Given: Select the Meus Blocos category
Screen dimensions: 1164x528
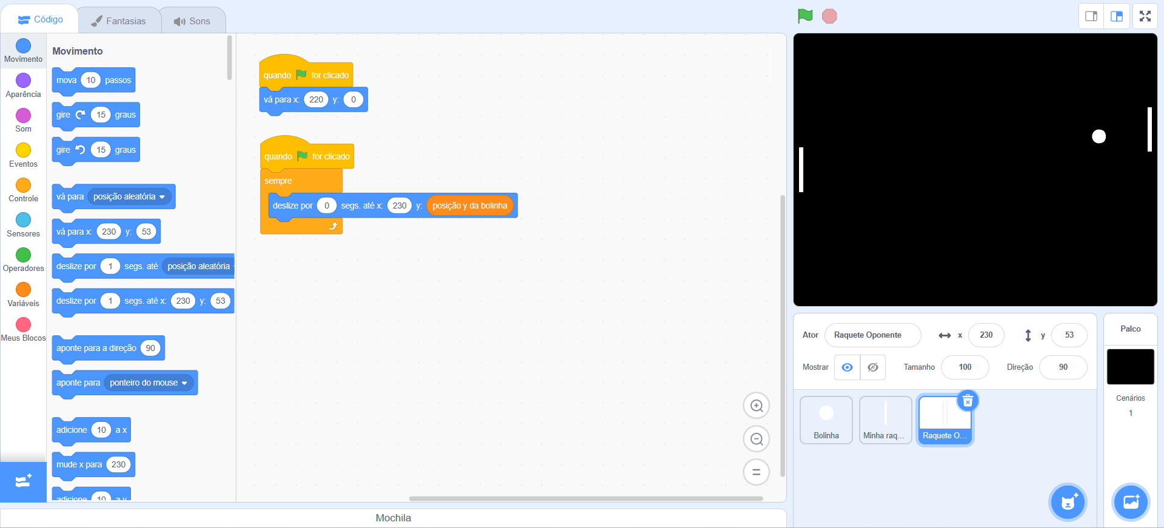Looking at the screenshot, I should (23, 330).
